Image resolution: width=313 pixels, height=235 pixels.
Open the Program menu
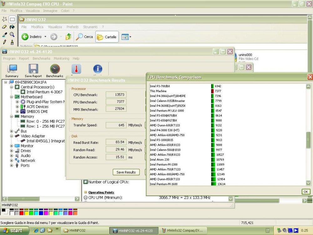click(9, 59)
